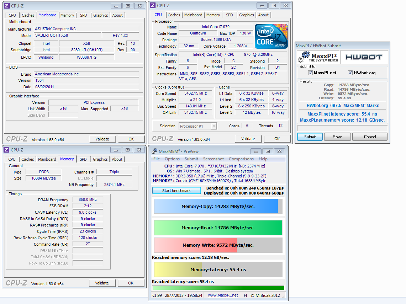The image size is (406, 304).
Task: Open the www.MaxxPI.net link
Action: (223, 295)
